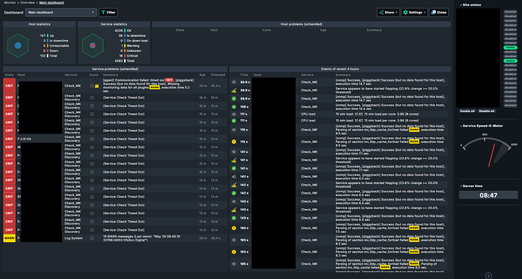
Task: Click the 08:47 server time display
Action: coord(489,195)
